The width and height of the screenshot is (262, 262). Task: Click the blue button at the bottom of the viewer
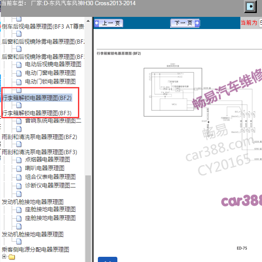[107, 259]
